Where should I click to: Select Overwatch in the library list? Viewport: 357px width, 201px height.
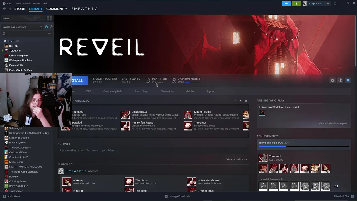16,65
